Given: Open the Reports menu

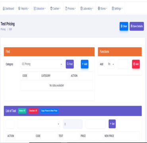Looking at the screenshot, I should (24, 9).
